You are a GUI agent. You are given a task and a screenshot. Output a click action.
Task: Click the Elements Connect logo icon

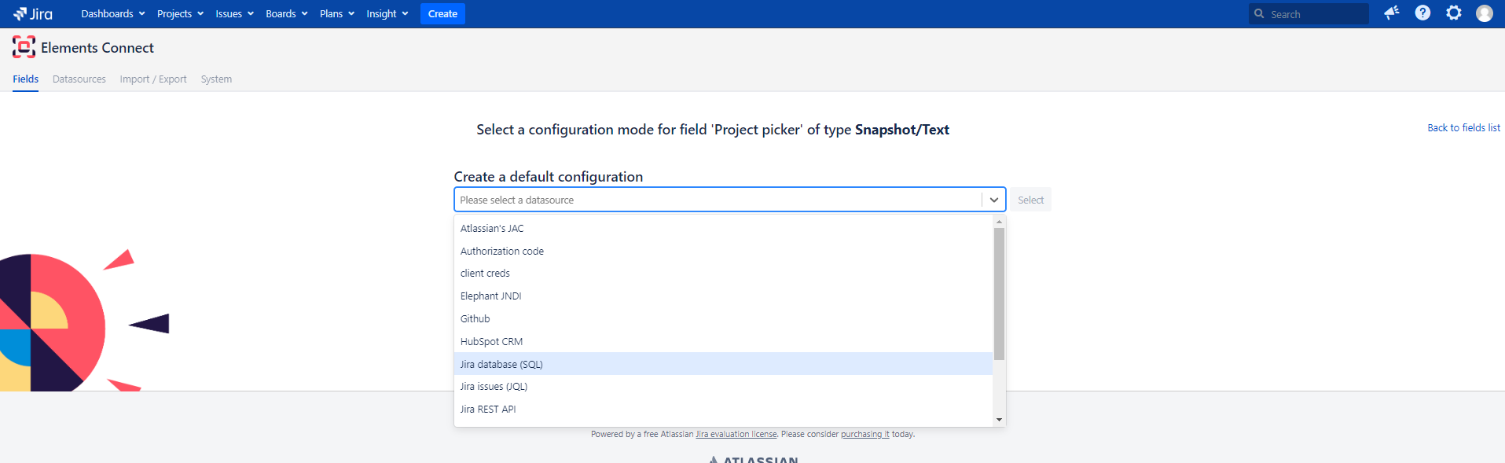click(x=24, y=47)
